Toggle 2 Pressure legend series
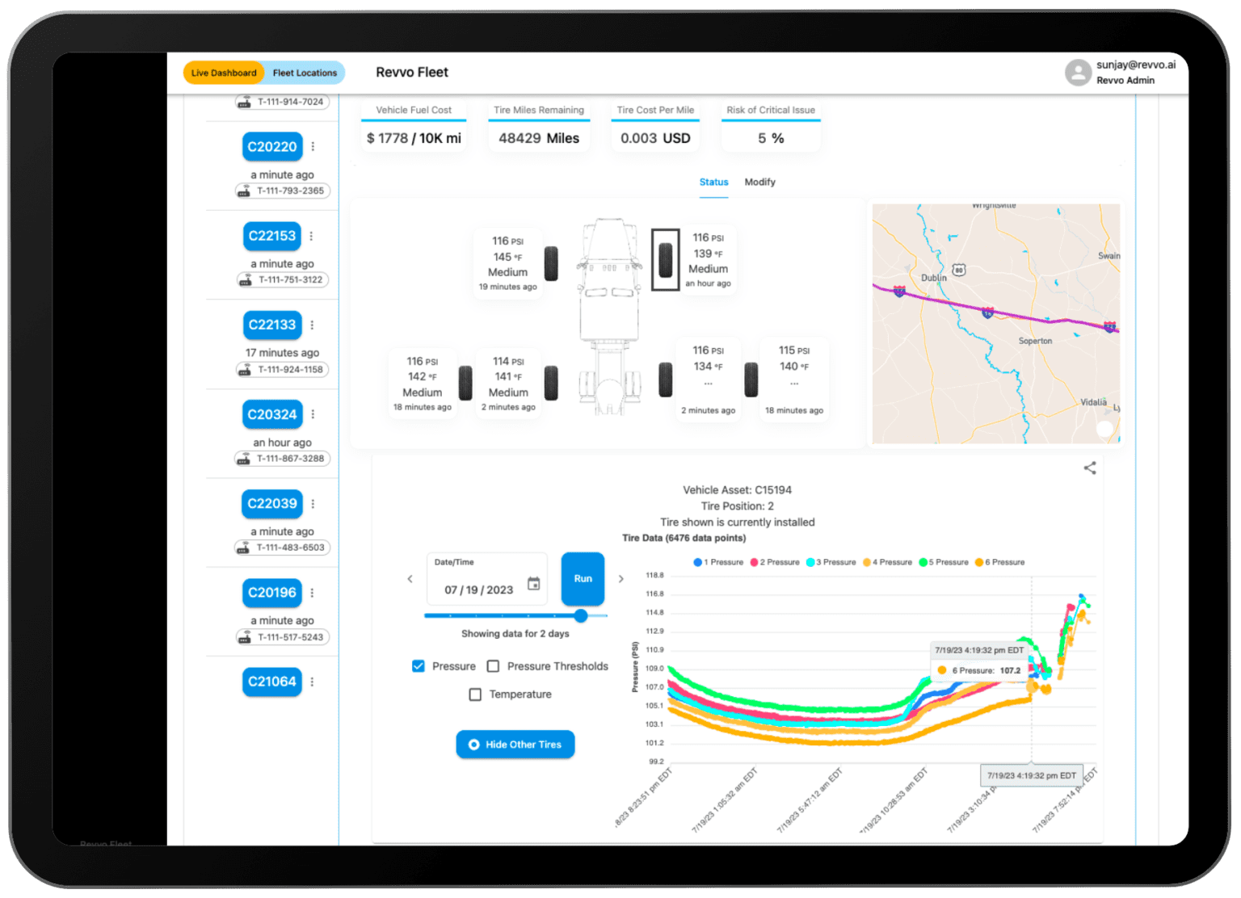Screen dimensions: 1241x898 click(775, 562)
